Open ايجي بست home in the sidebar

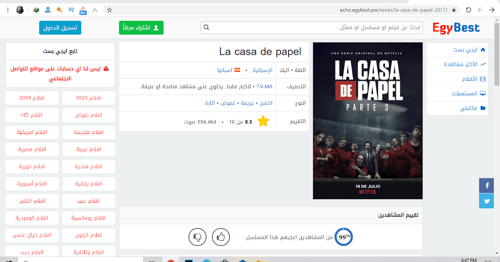tap(457, 50)
